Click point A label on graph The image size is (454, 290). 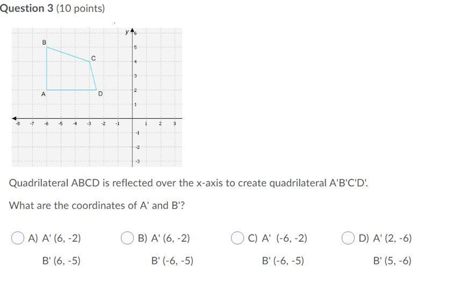[x=43, y=94]
